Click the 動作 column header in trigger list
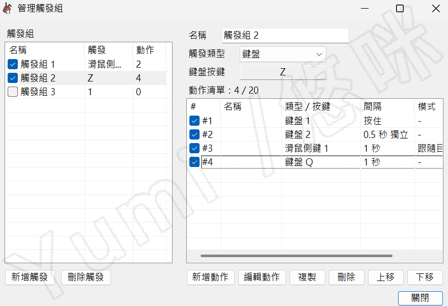Viewport: 448px width, 306px height. pos(149,50)
